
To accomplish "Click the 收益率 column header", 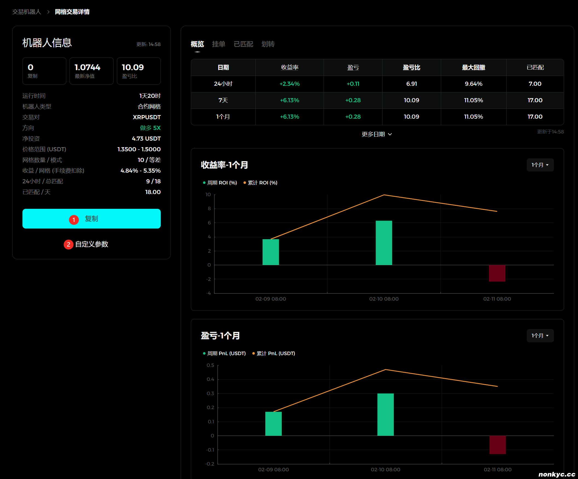I will pos(290,67).
